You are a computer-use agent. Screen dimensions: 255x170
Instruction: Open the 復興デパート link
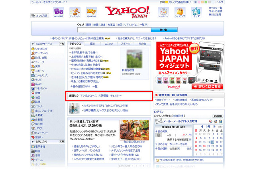(163, 100)
